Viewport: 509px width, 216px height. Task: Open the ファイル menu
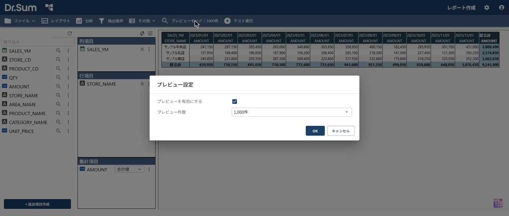click(x=20, y=21)
